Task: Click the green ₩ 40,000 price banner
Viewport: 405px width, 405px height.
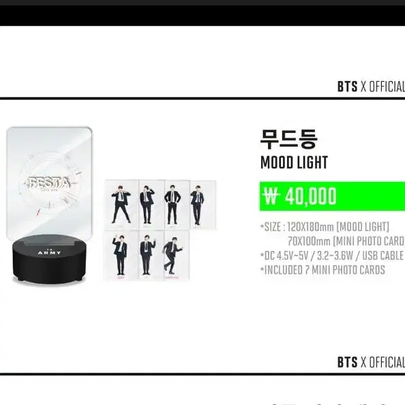Action: [x=333, y=196]
